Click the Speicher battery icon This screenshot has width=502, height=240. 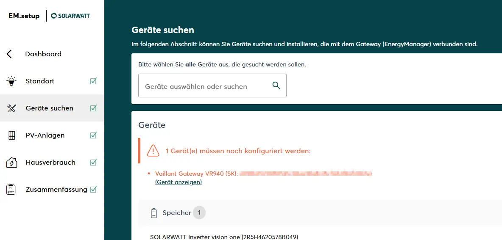pos(154,213)
